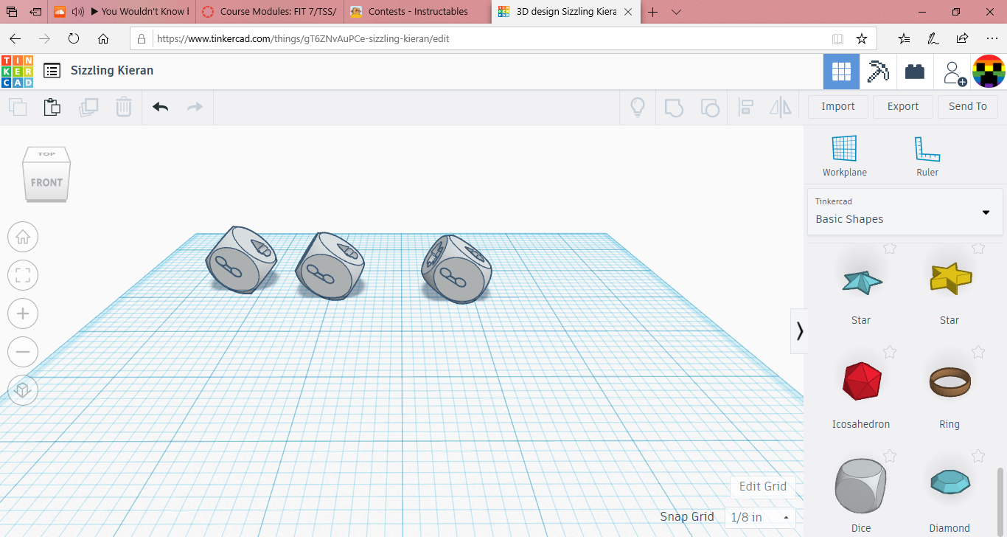Open the browser settings ellipsis menu

click(x=992, y=38)
